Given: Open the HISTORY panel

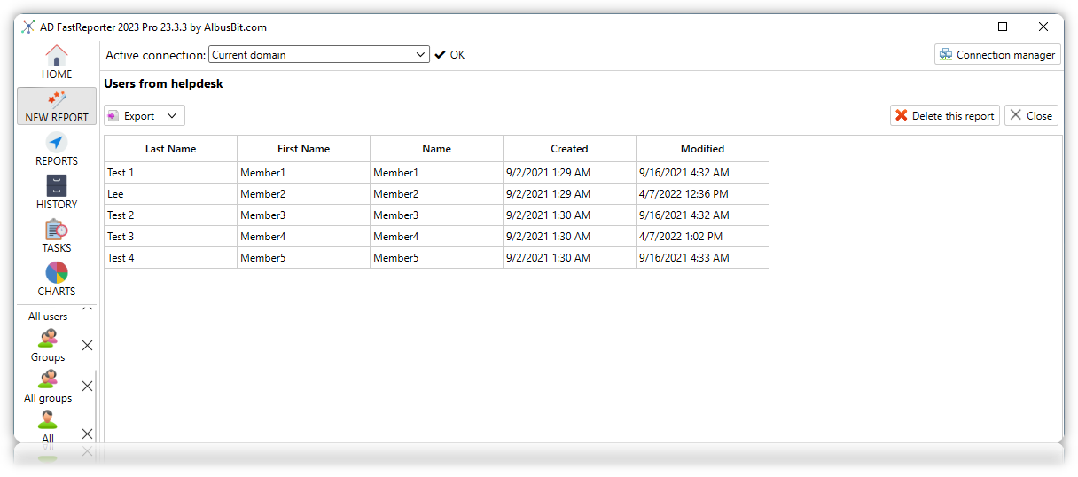Looking at the screenshot, I should click(57, 192).
